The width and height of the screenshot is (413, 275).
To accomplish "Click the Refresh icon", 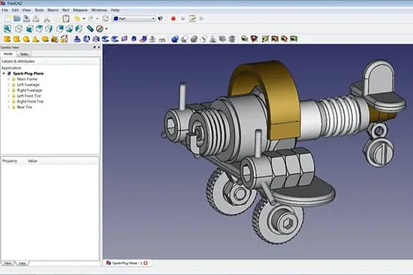I will click(x=106, y=19).
